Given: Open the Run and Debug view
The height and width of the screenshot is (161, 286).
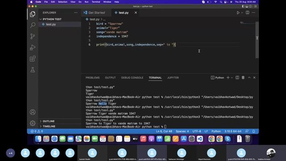Looking at the screenshot, I should [33, 47].
